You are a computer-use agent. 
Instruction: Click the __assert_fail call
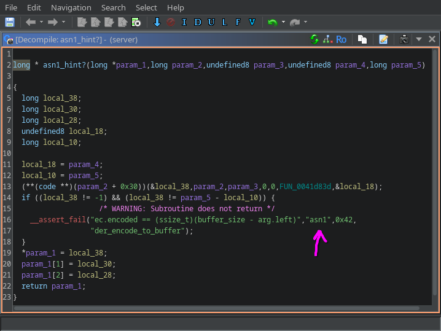(58, 220)
